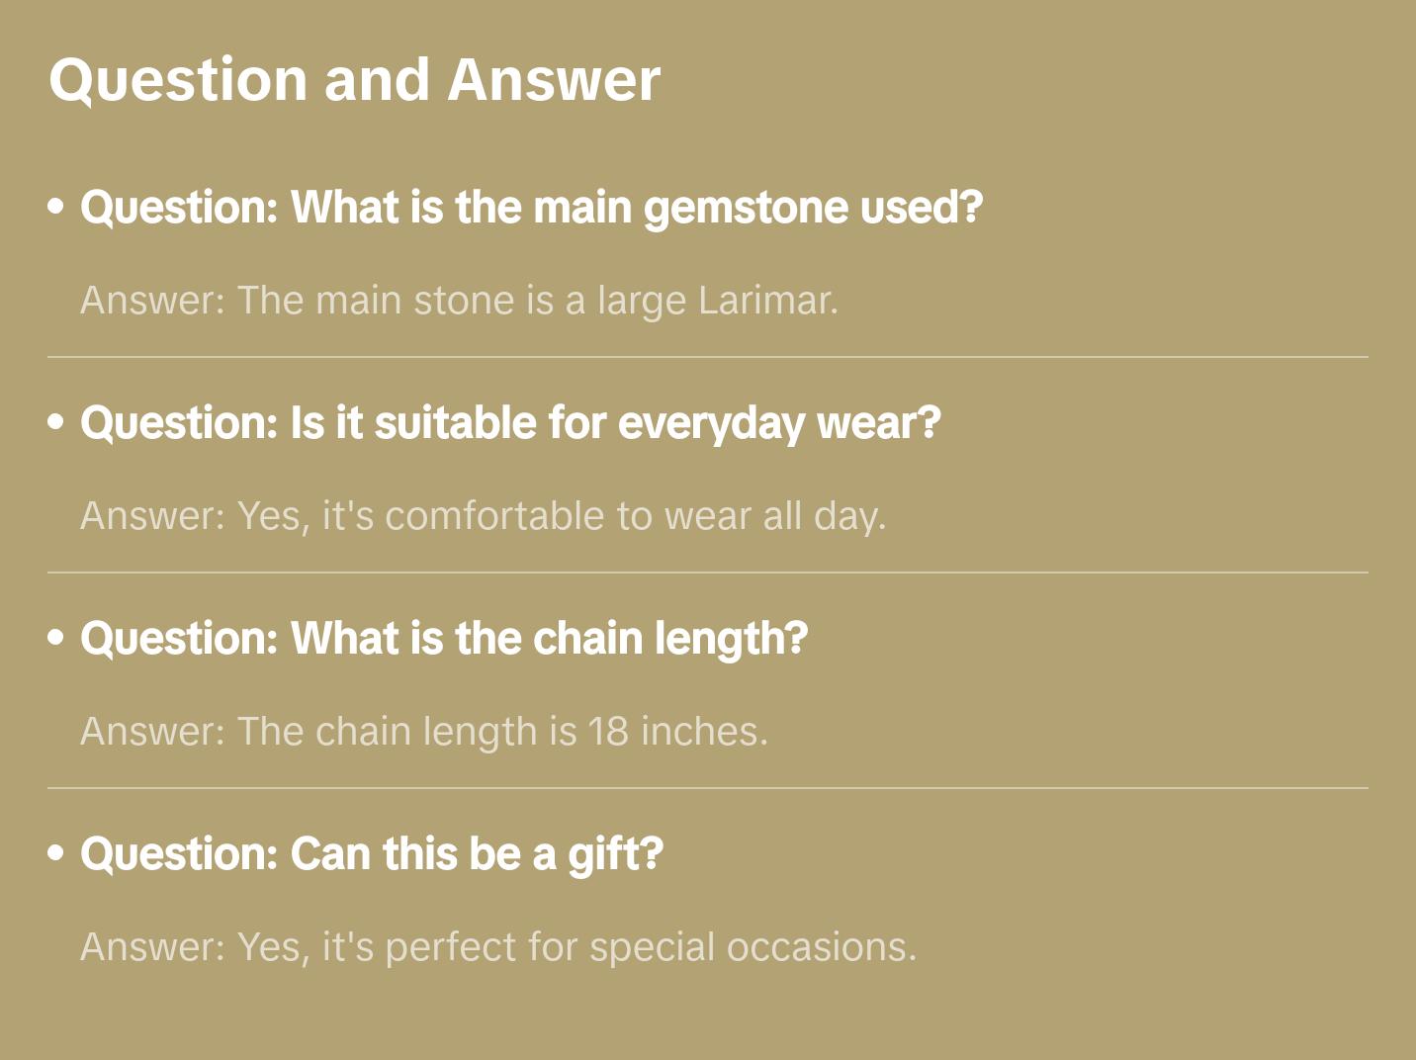Viewport: 1416px width, 1060px height.
Task: Click the bullet before the gemstone question
Action: tap(56, 207)
